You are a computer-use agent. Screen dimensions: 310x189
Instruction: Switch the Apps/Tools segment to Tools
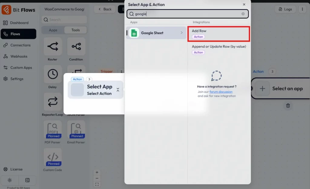coord(75,30)
